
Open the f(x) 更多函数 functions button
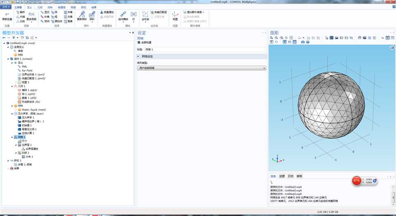[x=32, y=16]
